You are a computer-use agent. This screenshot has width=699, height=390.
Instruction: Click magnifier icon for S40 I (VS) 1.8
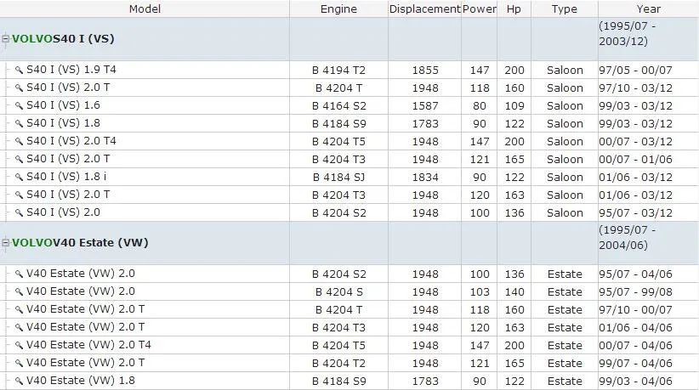[x=19, y=123]
